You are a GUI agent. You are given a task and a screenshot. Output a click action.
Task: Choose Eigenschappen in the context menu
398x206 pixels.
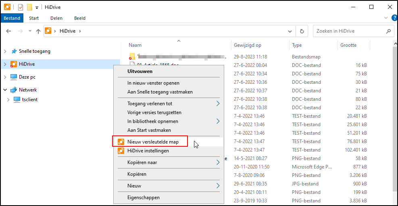point(169,198)
